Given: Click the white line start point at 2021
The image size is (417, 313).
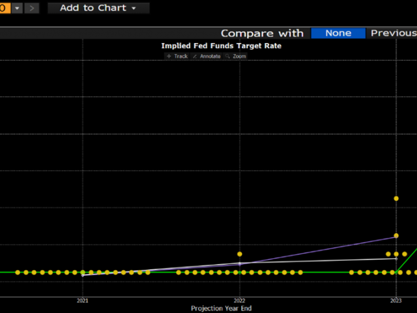Looking at the screenshot, I should coord(83,275).
